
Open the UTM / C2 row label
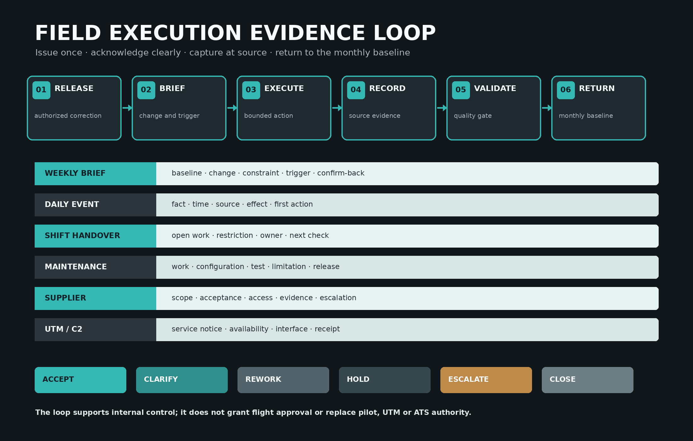[95, 329]
